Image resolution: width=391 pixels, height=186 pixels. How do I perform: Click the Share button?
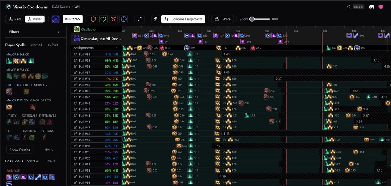[x=223, y=19]
